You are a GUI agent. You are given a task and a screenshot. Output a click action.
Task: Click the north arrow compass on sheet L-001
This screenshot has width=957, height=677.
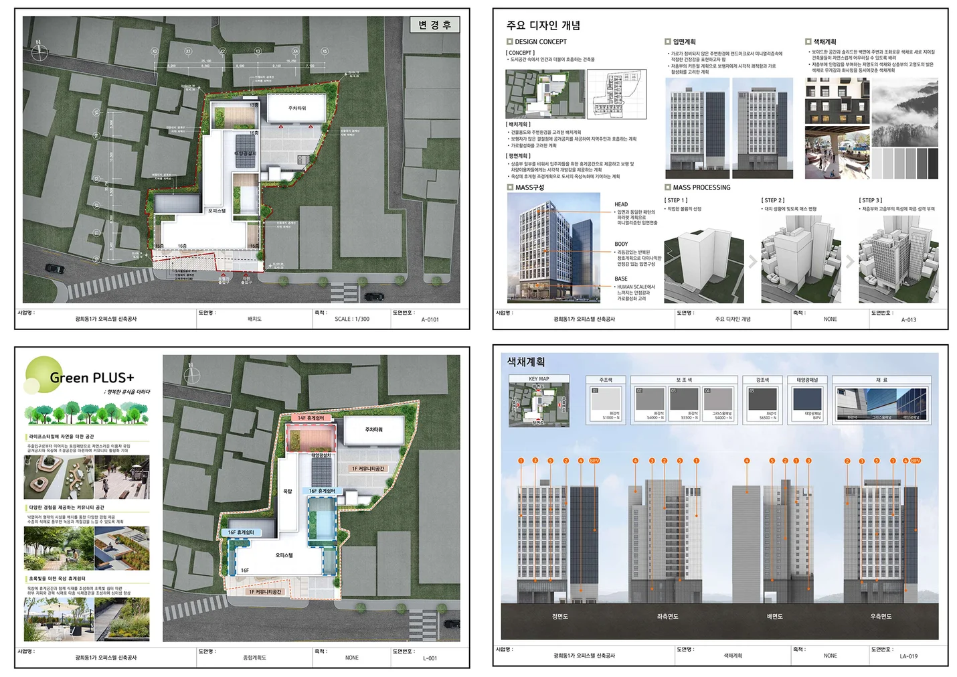[x=191, y=372]
